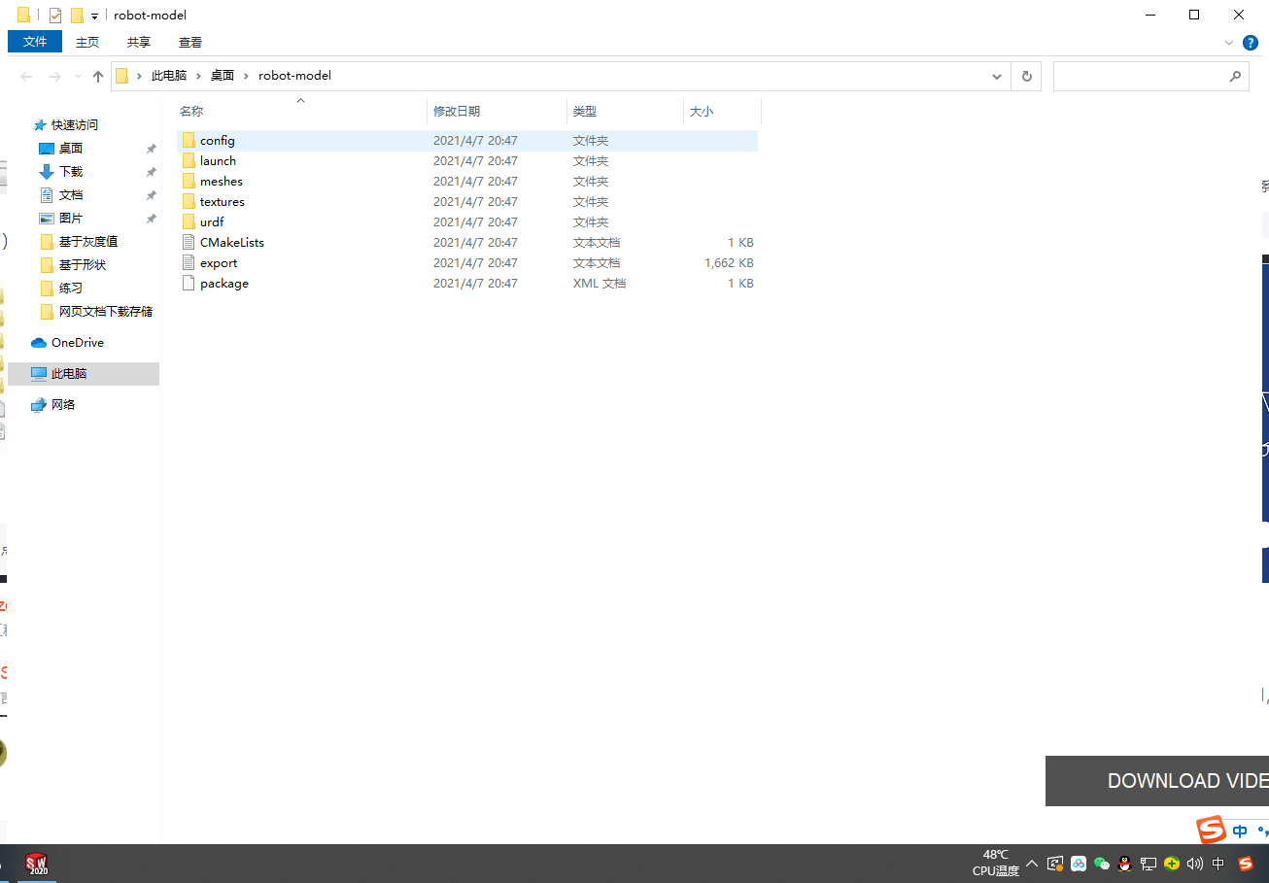Expand breadcrumb arrow after 此电脑

tap(198, 76)
